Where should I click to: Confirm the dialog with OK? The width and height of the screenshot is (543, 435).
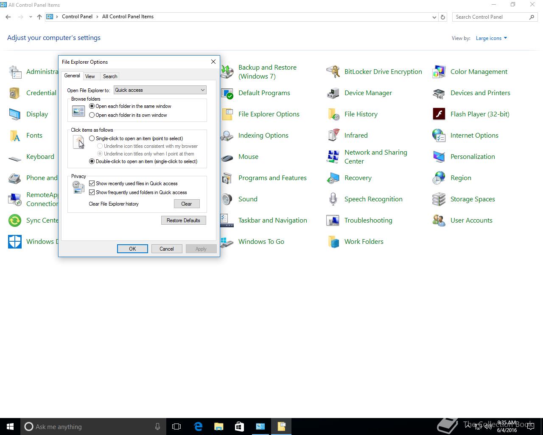click(x=132, y=249)
